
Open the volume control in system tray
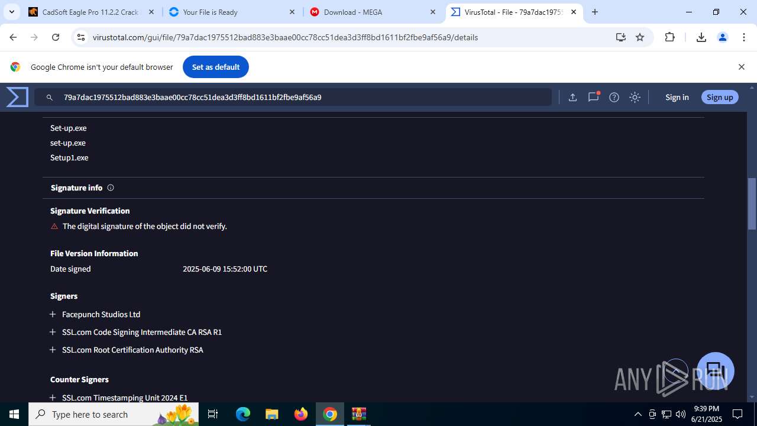click(x=681, y=414)
